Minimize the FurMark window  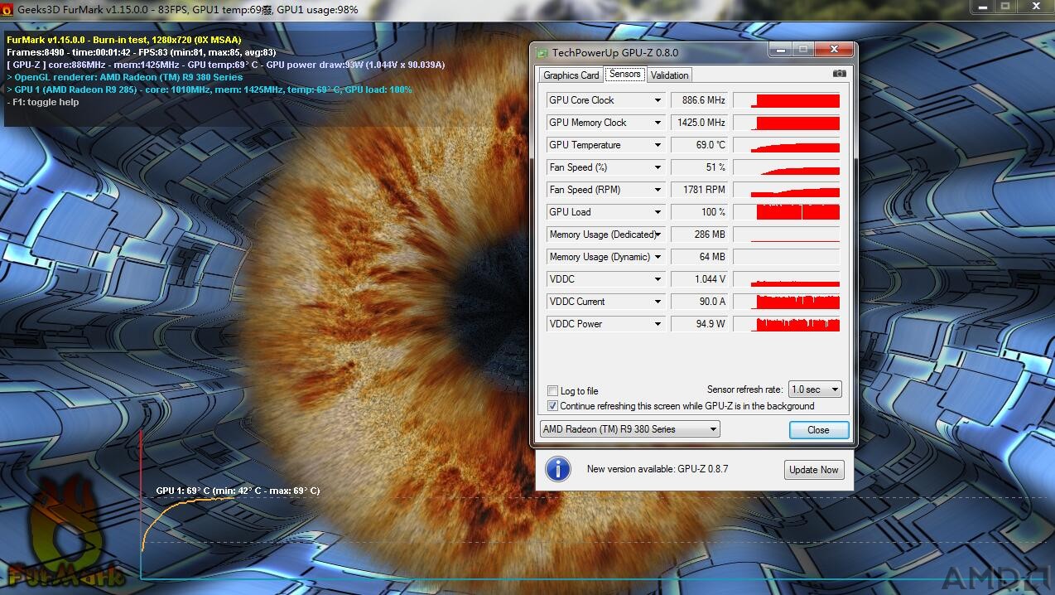click(984, 7)
